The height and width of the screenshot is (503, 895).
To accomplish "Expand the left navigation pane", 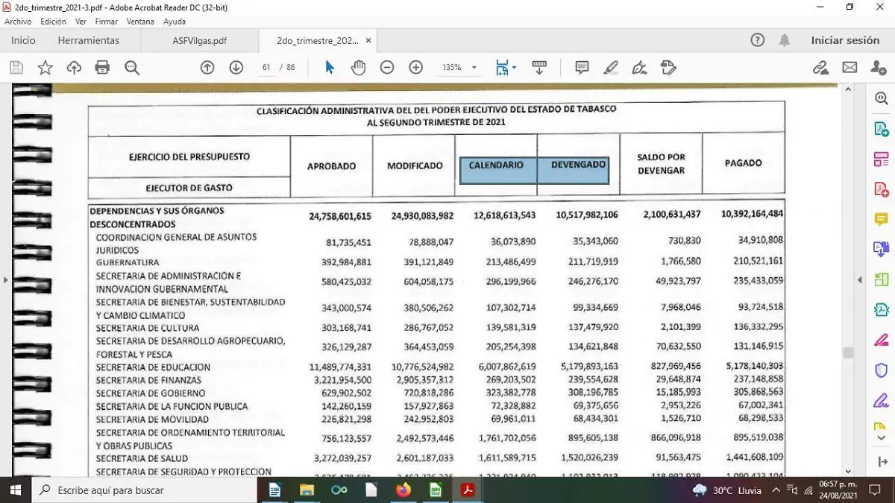I will coord(6,280).
